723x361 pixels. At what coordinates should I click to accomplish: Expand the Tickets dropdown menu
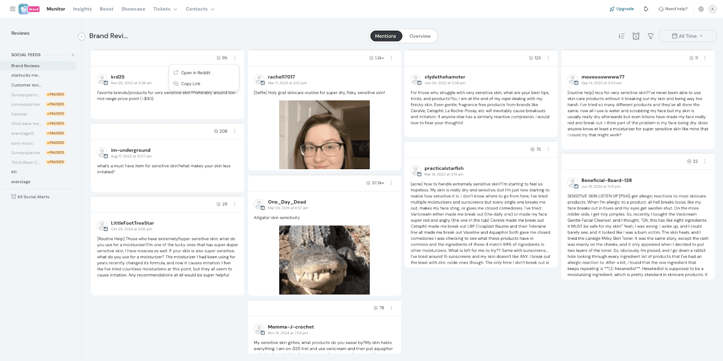pyautogui.click(x=165, y=9)
